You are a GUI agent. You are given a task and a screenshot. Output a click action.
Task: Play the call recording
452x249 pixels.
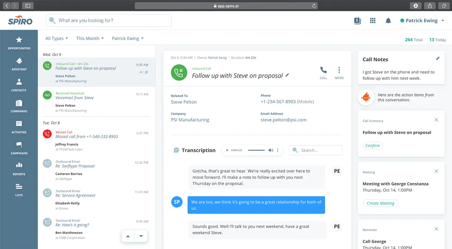point(227,150)
